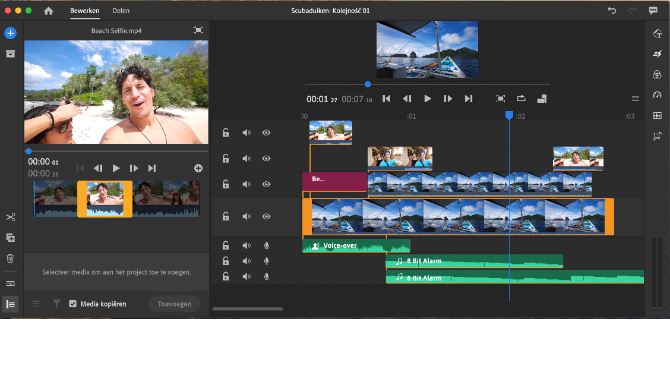Click the trash delete icon

click(10, 258)
